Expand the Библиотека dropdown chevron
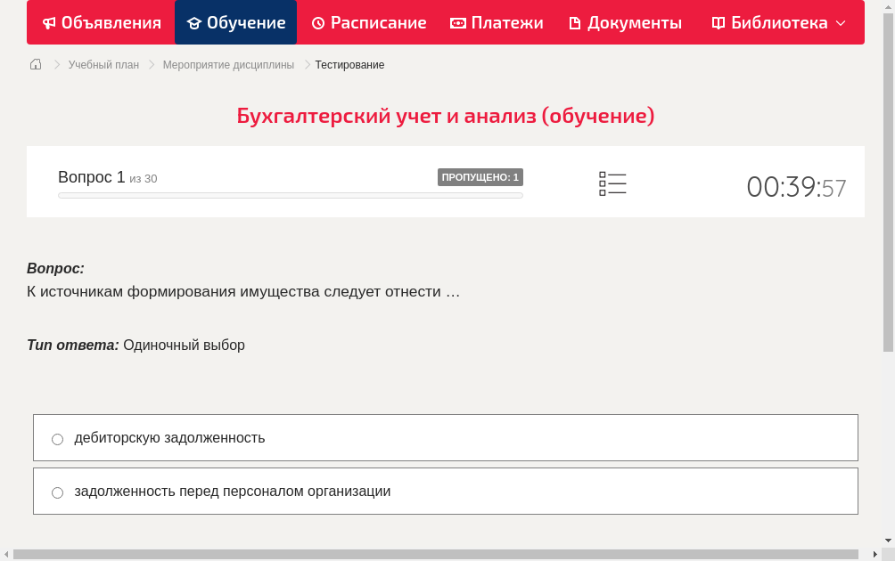This screenshot has width=895, height=561. [x=839, y=24]
